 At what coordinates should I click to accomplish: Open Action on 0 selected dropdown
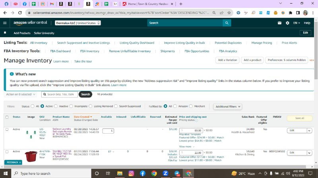(20, 94)
